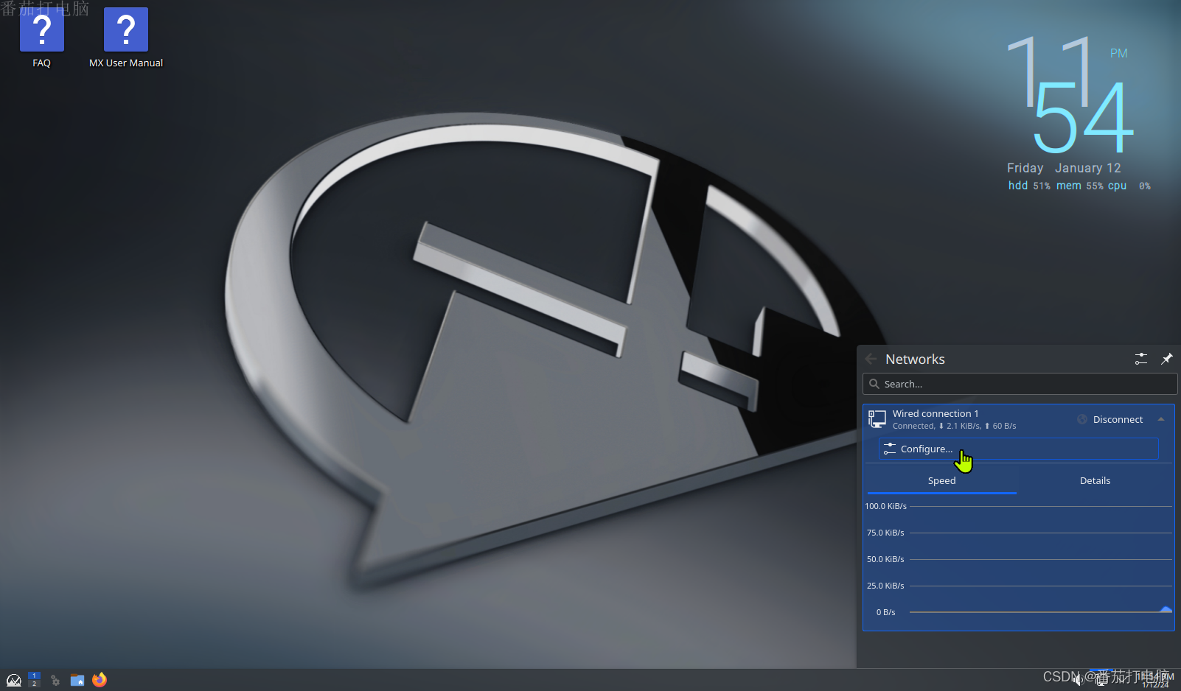Open system settings gears icon in taskbar
The width and height of the screenshot is (1181, 691).
[x=55, y=680]
